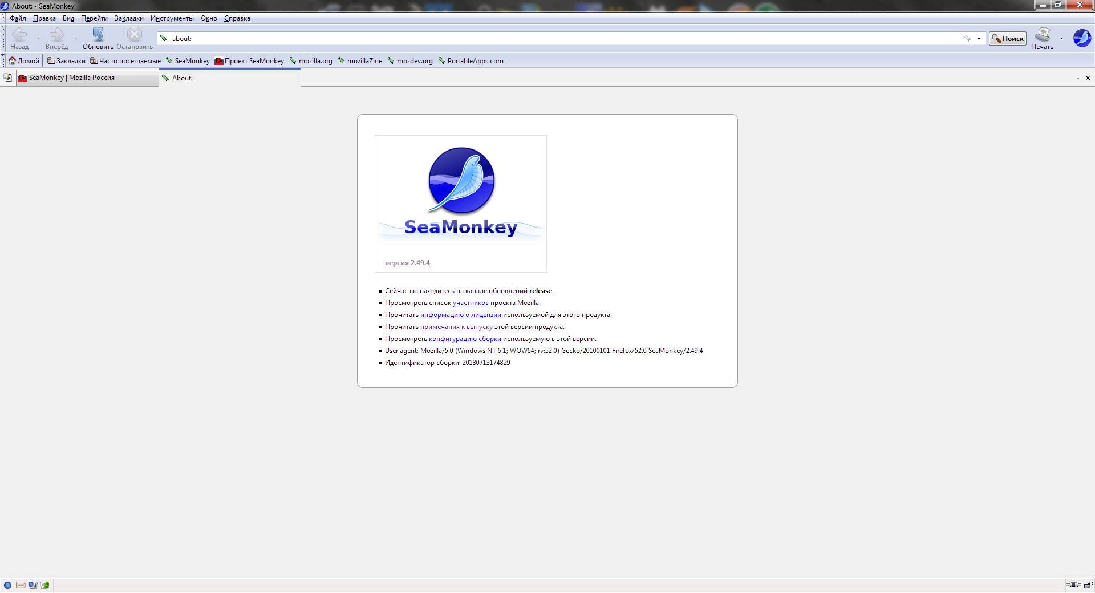
Task: Open the примечания к выпуску link
Action: pos(456,327)
